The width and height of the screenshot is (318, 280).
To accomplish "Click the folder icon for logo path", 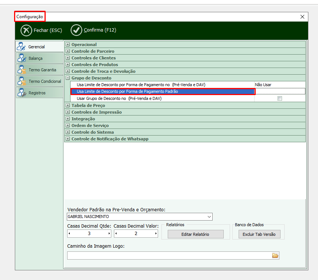I will [275, 255].
